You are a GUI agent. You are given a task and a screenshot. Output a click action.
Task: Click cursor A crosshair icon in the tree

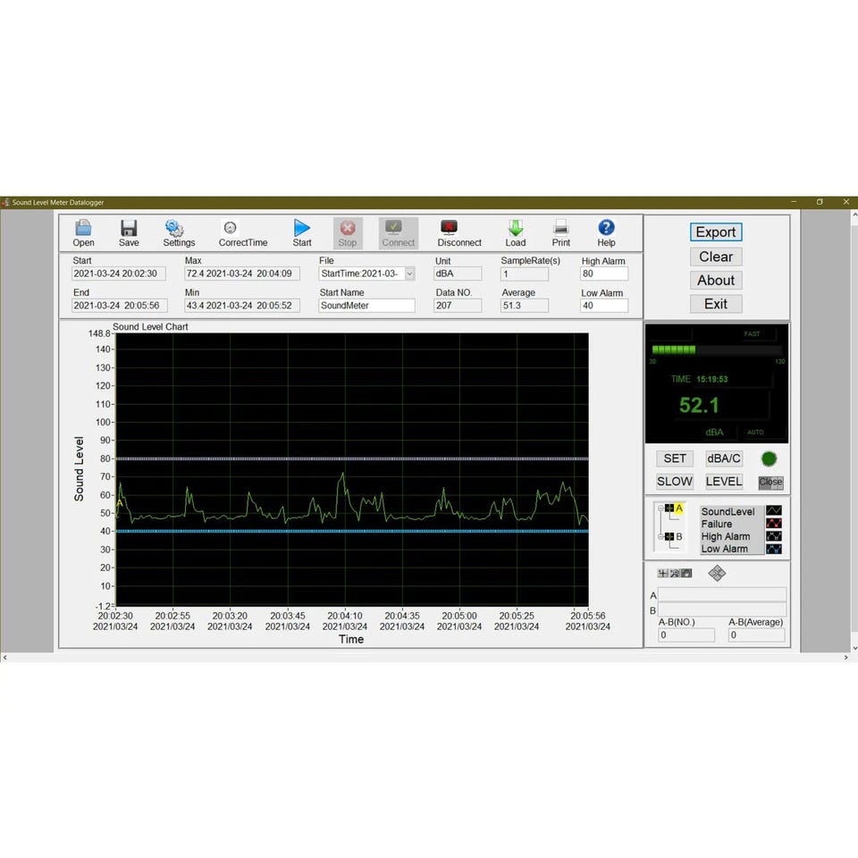point(669,509)
